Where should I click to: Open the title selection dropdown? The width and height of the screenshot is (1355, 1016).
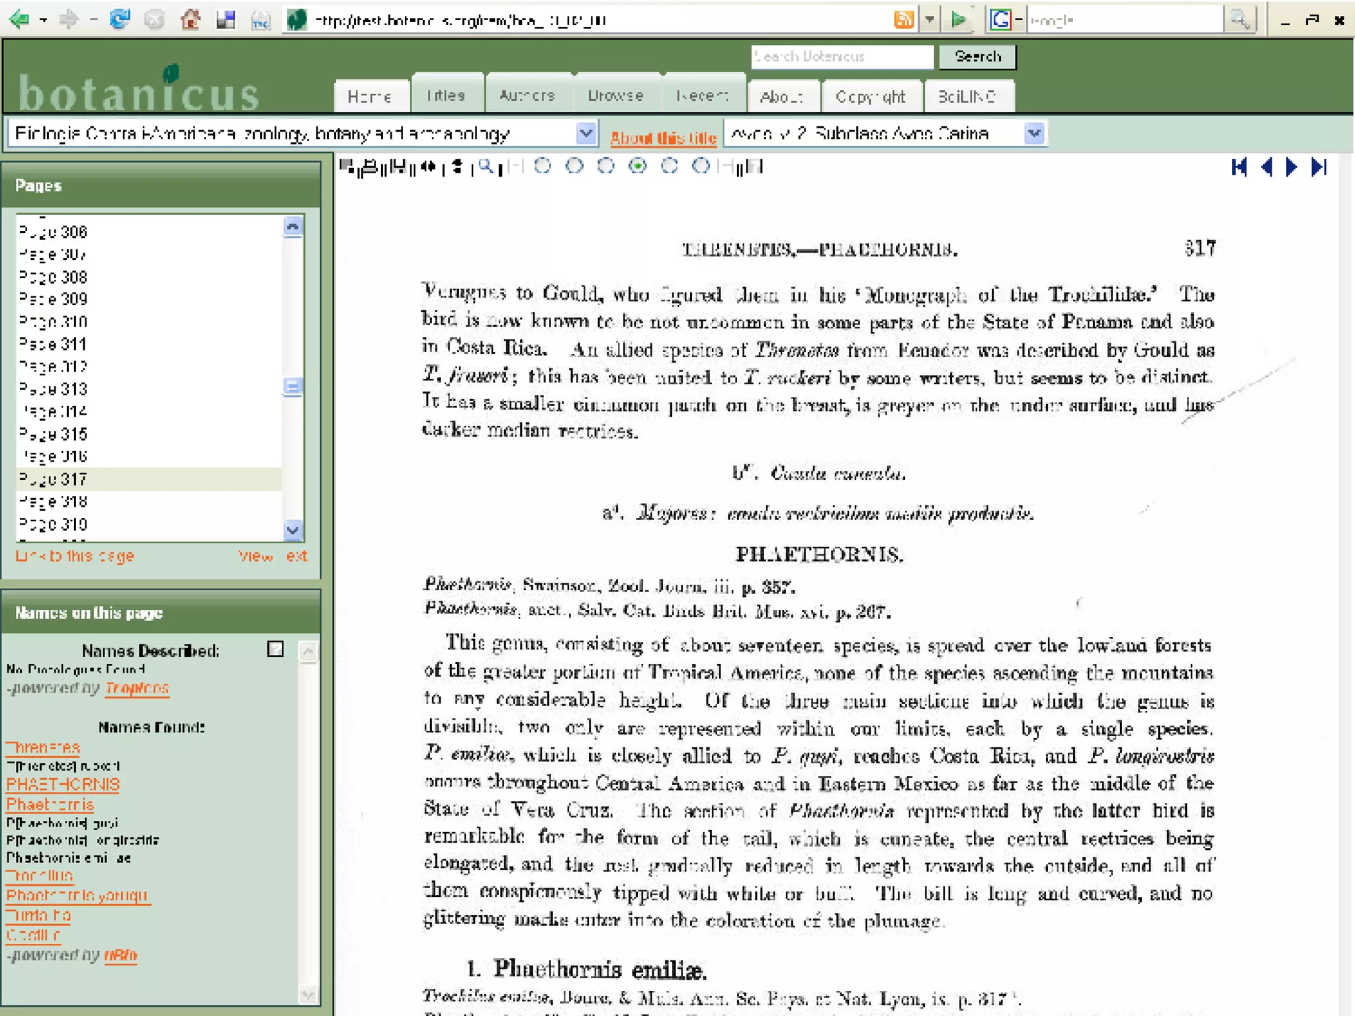(x=586, y=134)
